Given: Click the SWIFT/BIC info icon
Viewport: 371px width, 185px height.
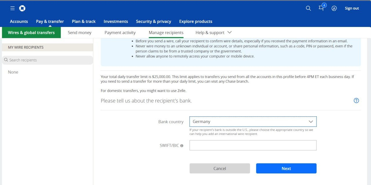Looking at the screenshot, I should 182,146.
